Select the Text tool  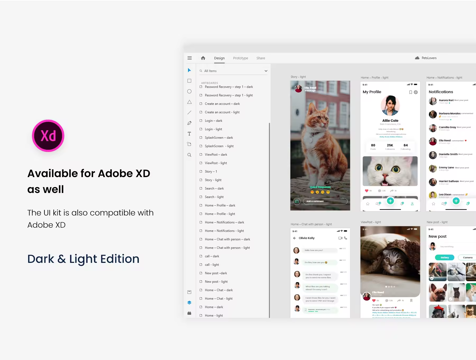tap(189, 134)
